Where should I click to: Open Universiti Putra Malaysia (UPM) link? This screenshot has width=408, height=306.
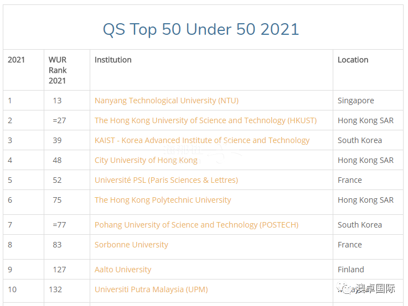click(x=151, y=289)
